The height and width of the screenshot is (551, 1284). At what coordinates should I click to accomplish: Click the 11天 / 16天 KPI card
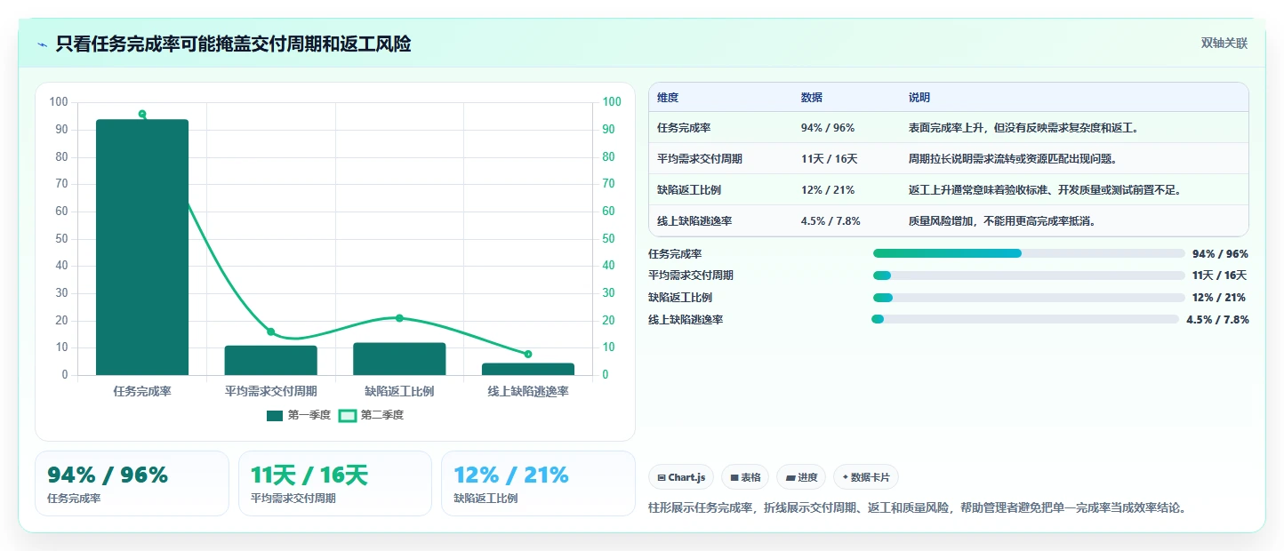tap(335, 483)
